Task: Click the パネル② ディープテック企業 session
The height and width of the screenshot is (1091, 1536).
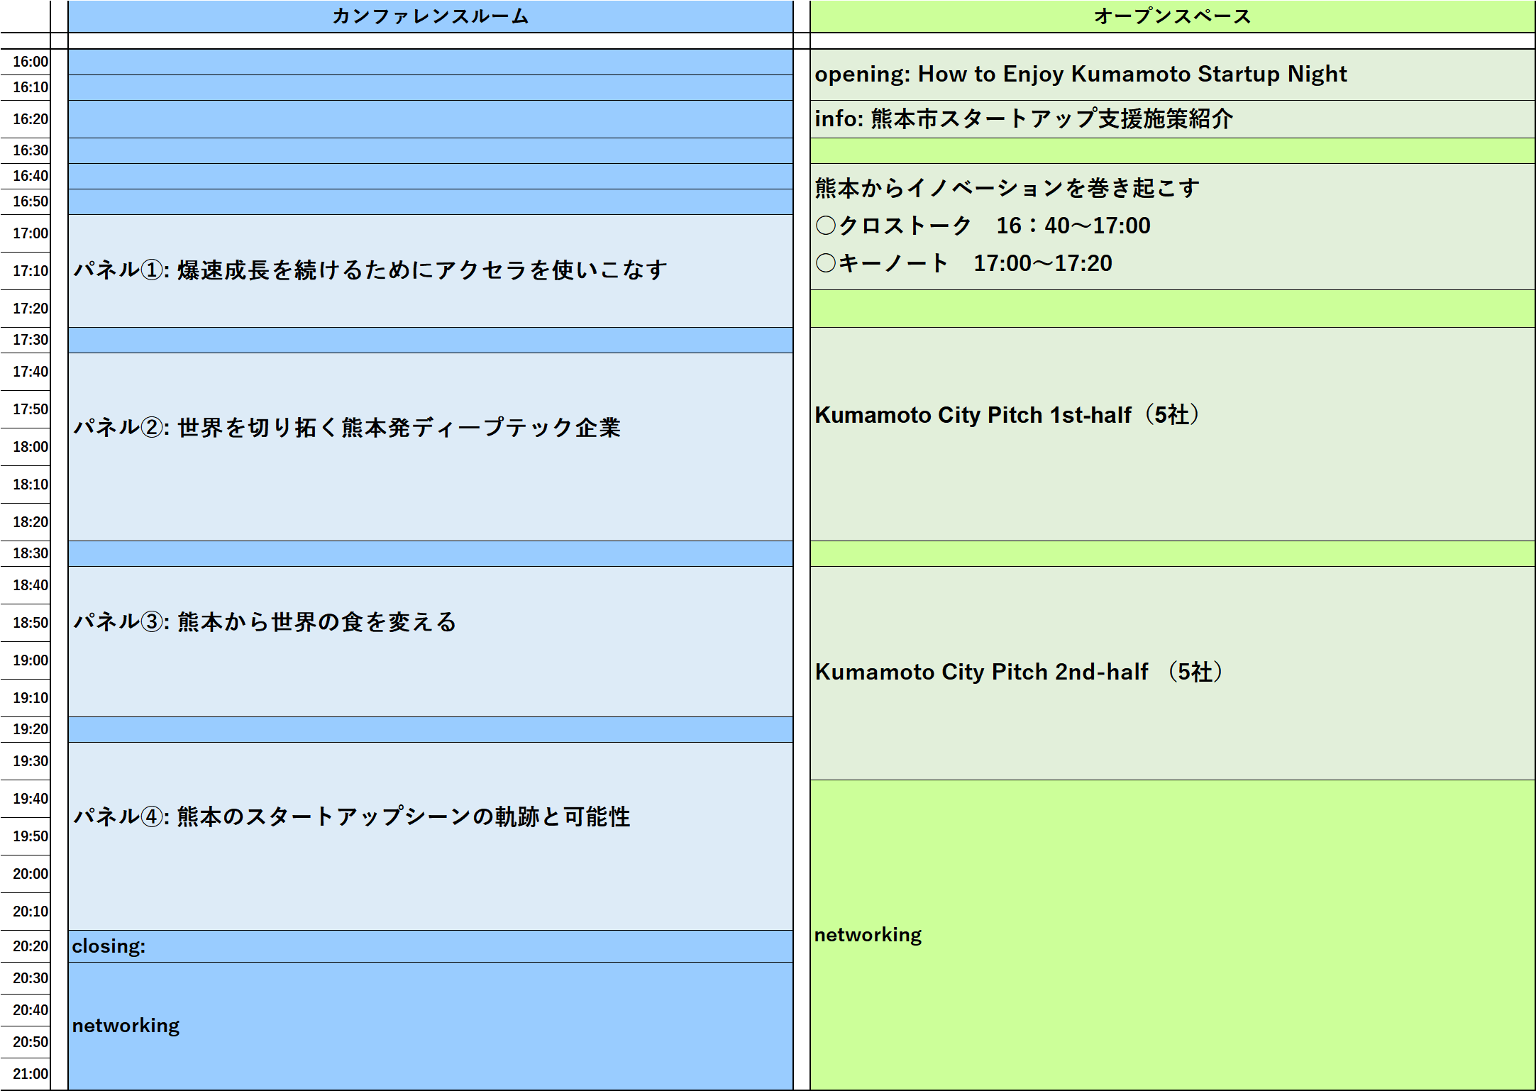Action: pos(347,428)
